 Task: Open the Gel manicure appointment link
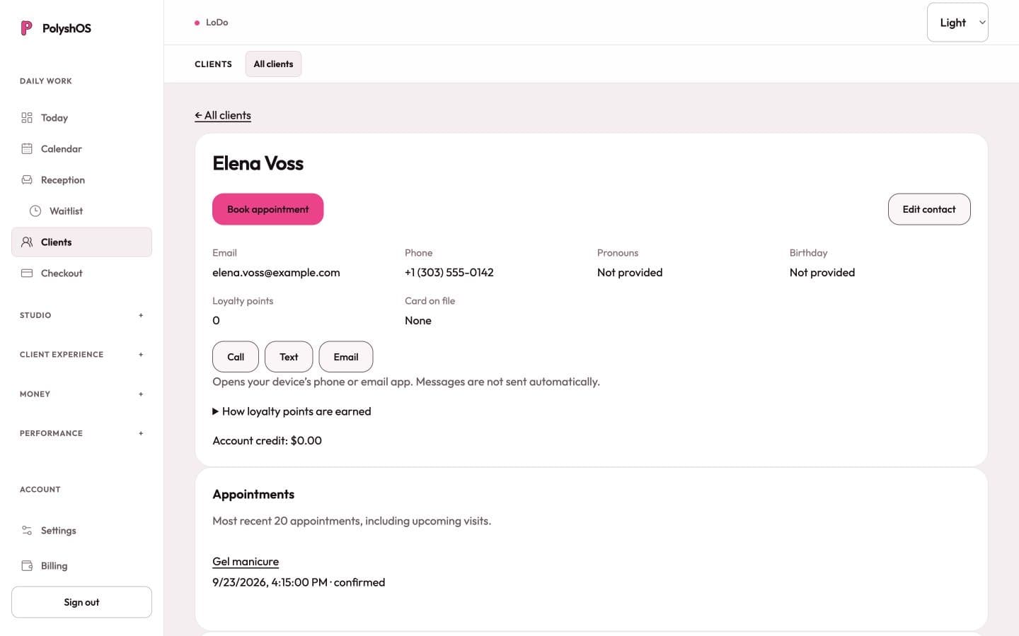click(246, 562)
